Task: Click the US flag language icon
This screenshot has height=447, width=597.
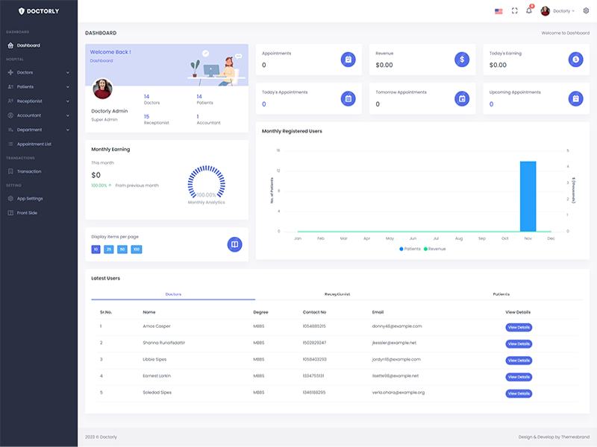Action: (498, 11)
